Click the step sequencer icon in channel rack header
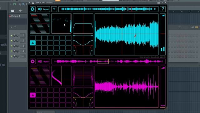Screen dimensions: 200x113 coord(197,27)
